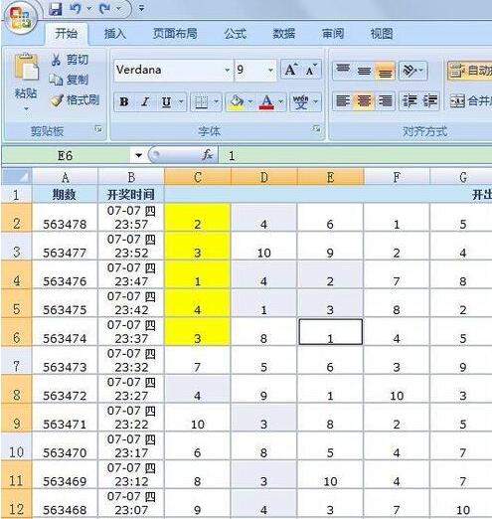Viewport: 492px width, 519px height.
Task: Center text horizontally
Action: click(x=364, y=100)
